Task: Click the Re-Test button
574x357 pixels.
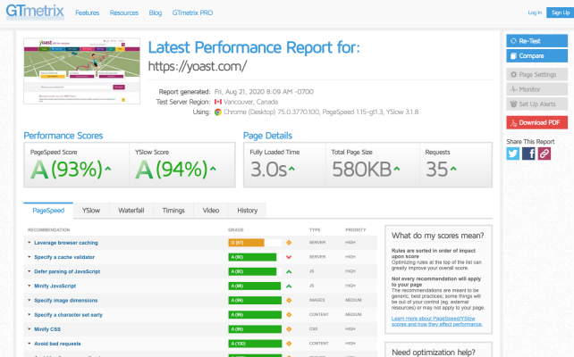Action: (536, 41)
